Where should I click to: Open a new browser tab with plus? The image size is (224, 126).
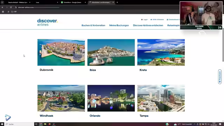click(x=117, y=2)
